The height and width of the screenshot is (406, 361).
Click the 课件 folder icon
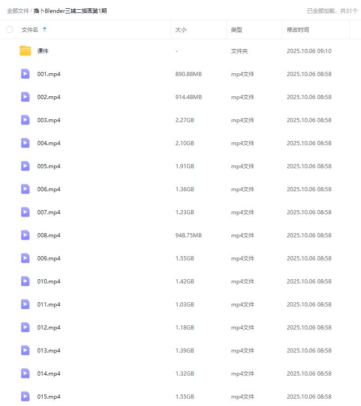coord(25,51)
